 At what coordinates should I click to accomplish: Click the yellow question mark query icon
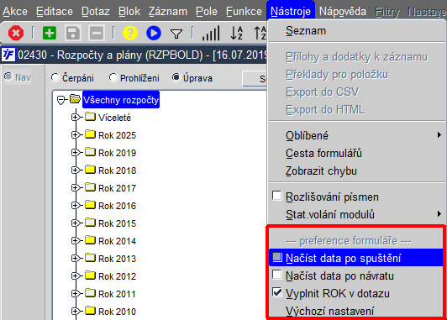tap(130, 33)
